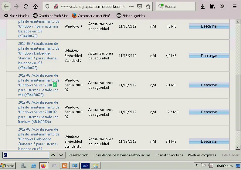This screenshot has width=241, height=170.
Task: Download Embedded Standard 7 x86 update
Action: click(209, 55)
